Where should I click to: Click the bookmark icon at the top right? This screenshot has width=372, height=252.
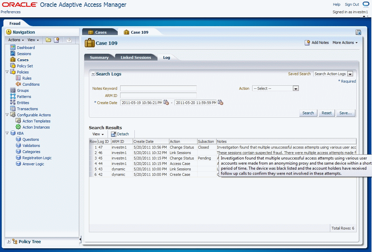coord(358,32)
